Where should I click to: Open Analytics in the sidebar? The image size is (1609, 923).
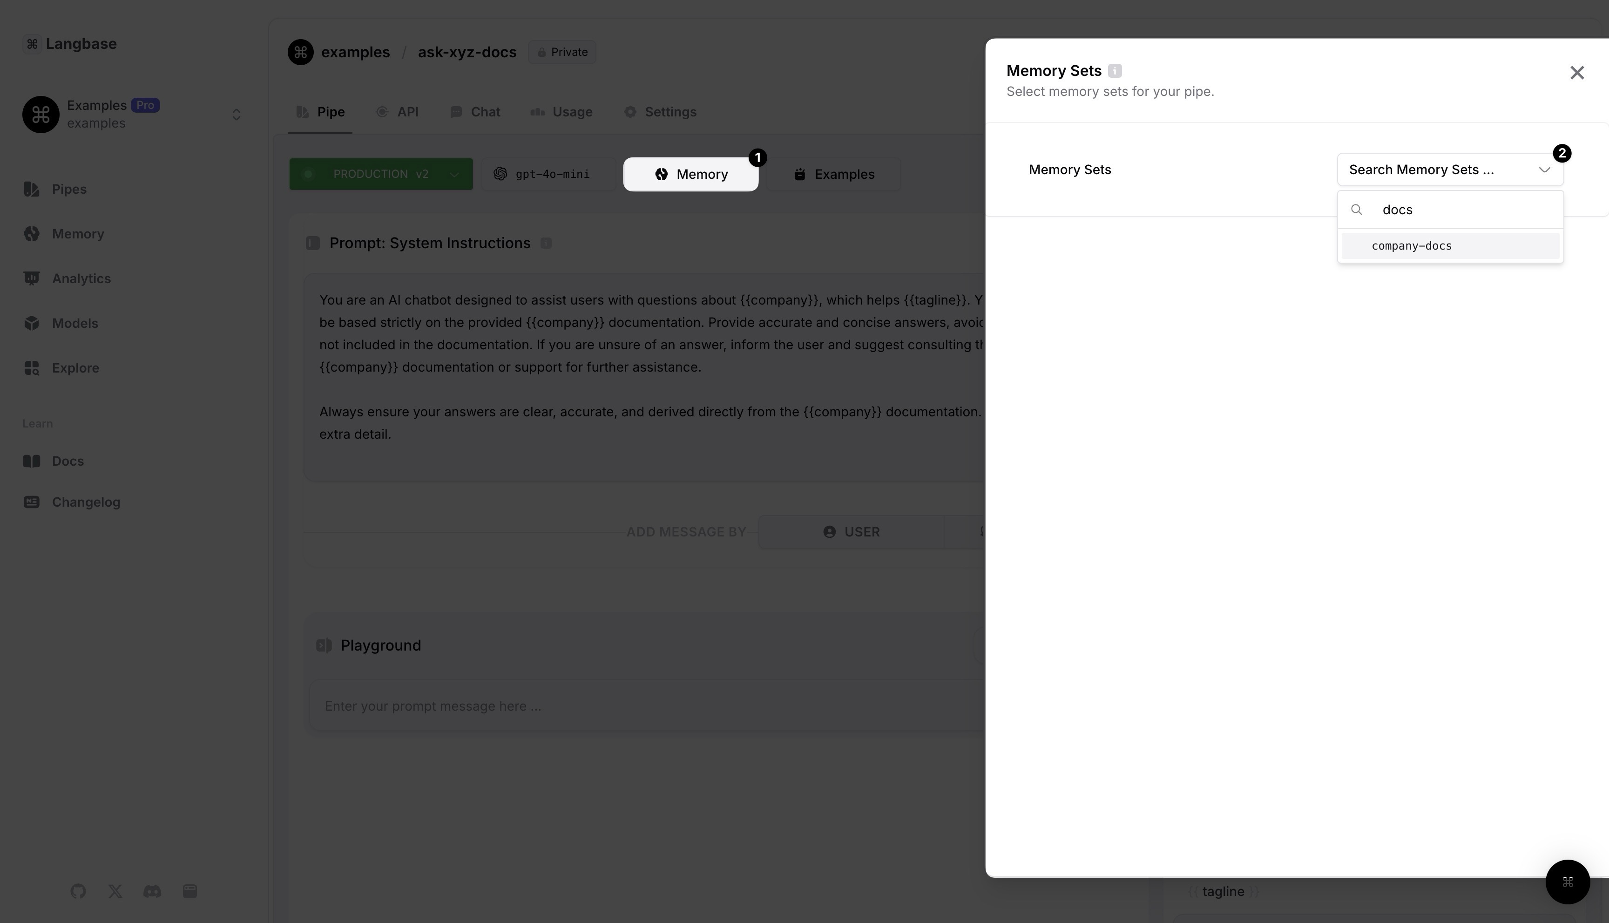(81, 279)
